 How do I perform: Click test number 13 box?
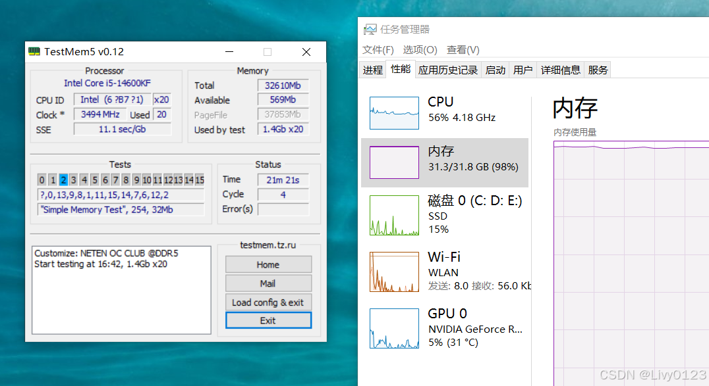[178, 180]
